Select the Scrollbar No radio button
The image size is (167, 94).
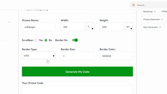pyautogui.click(x=46, y=40)
